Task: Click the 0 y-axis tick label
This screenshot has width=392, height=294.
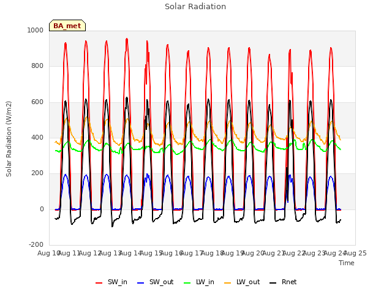Action: pyautogui.click(x=42, y=209)
